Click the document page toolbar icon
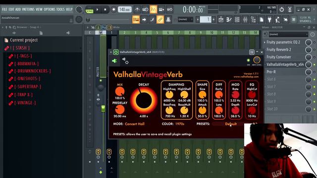Viewport: 317px width, 178px height. [262, 20]
